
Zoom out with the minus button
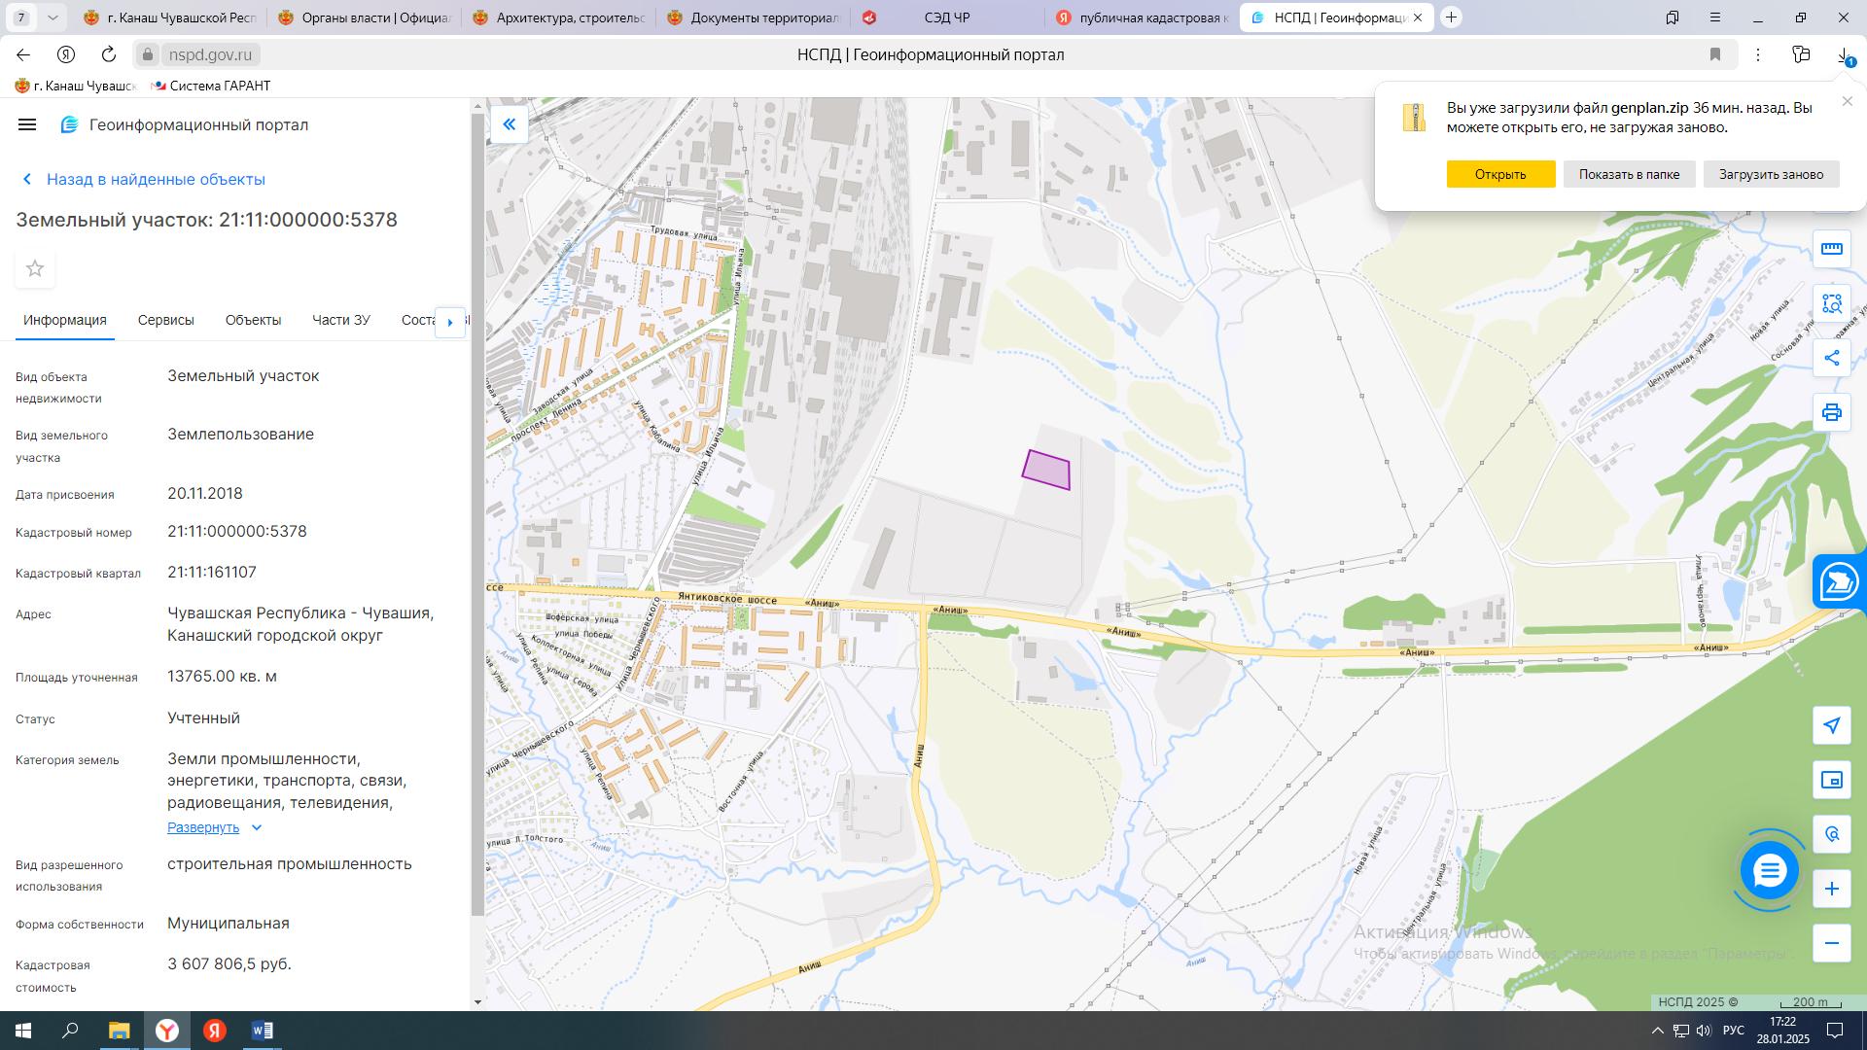[x=1832, y=943]
